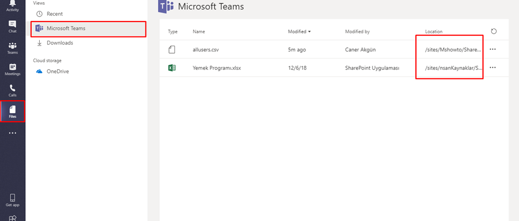Open the Activity feed in sidebar
519x221 pixels.
[x=12, y=5]
